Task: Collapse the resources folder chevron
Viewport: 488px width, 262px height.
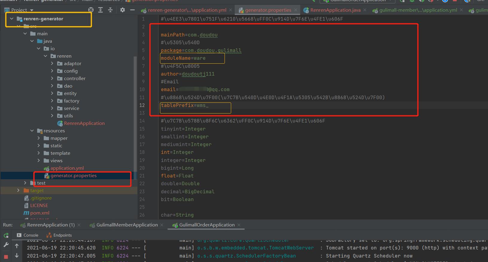Action: point(32,131)
